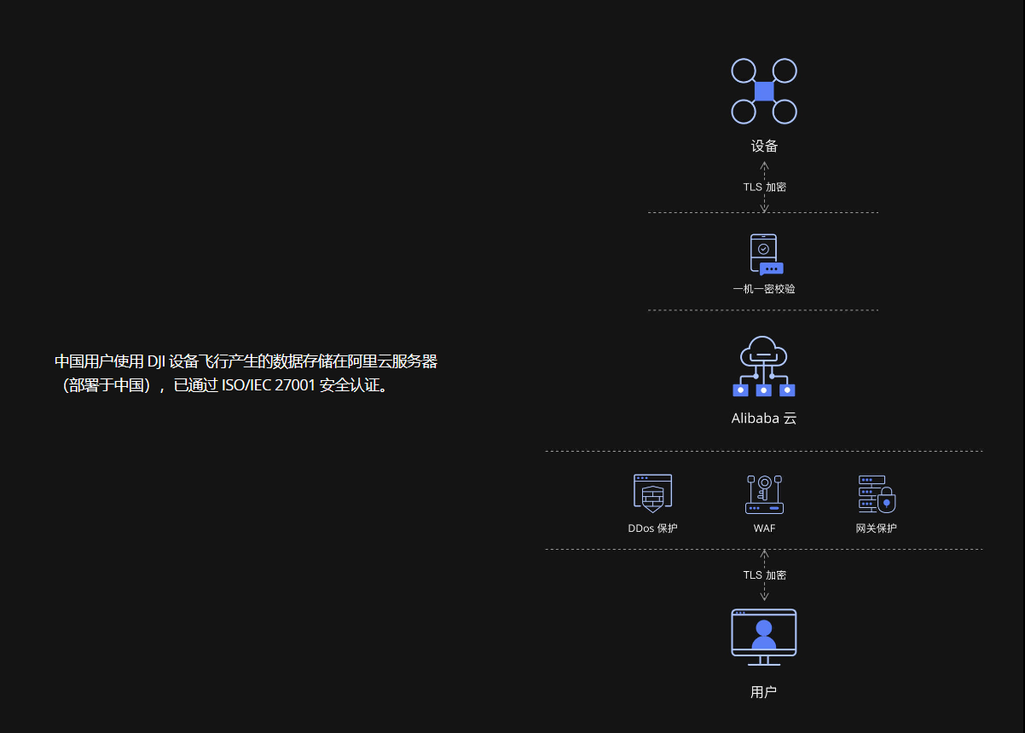The height and width of the screenshot is (733, 1025).
Task: Select the WAF key icon
Action: (x=764, y=493)
